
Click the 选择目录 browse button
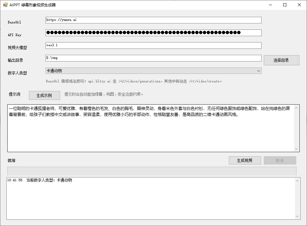click(281, 60)
